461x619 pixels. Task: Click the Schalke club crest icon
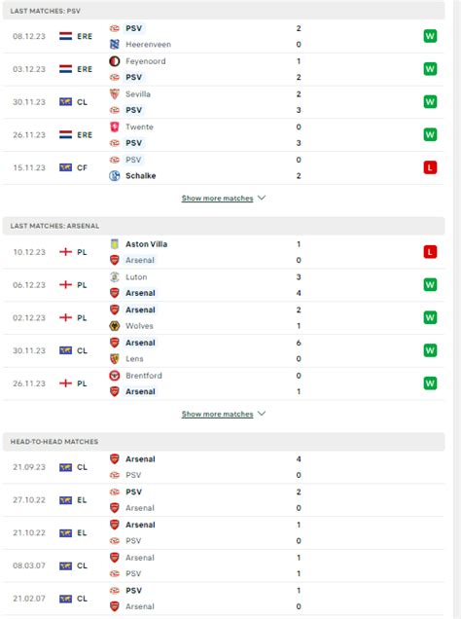[115, 175]
